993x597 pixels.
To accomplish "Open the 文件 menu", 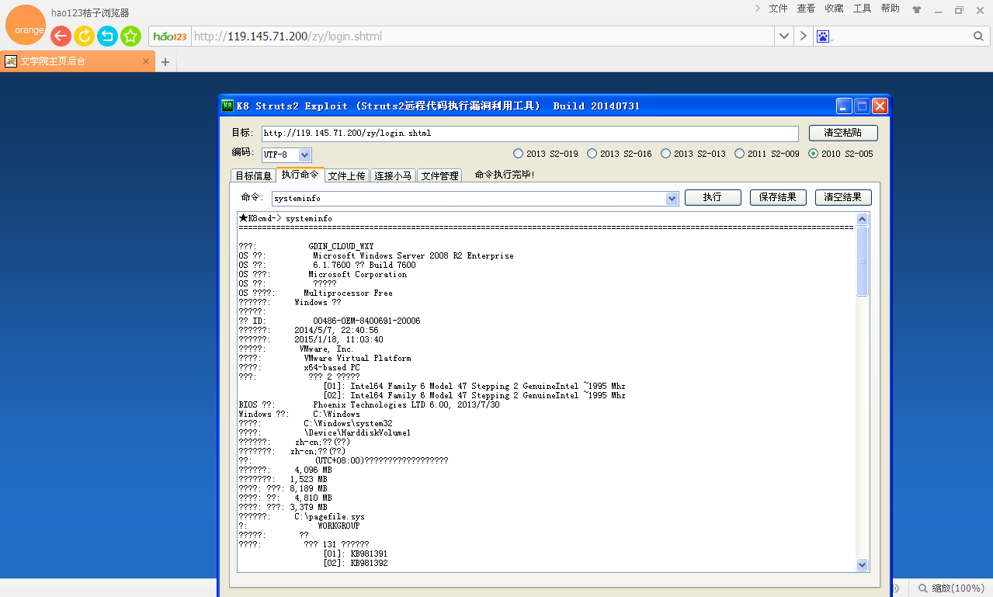I will pyautogui.click(x=778, y=9).
